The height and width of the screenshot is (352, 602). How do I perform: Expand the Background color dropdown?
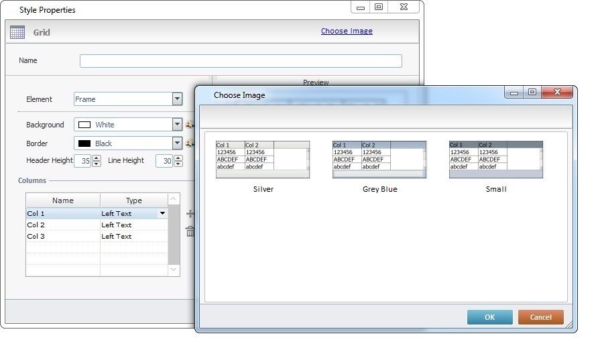tap(177, 125)
